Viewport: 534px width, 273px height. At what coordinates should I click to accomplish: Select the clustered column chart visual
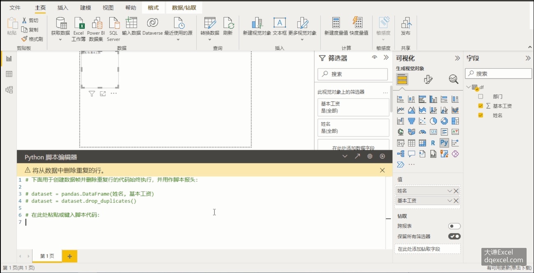coord(433,99)
